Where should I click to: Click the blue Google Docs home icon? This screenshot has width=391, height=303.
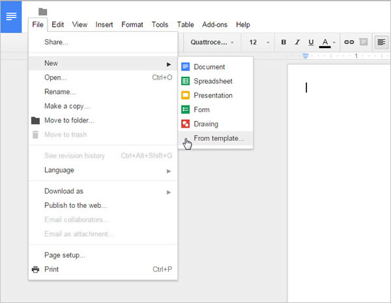(x=11, y=17)
